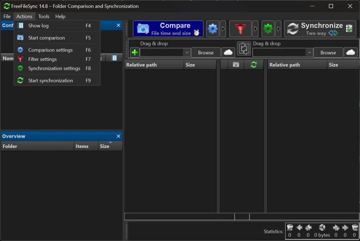
Task: Open comparison settings blue gear icon
Action: click(x=213, y=29)
